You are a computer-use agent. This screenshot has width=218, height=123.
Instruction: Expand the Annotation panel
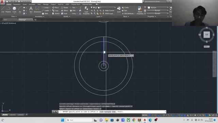40,17
